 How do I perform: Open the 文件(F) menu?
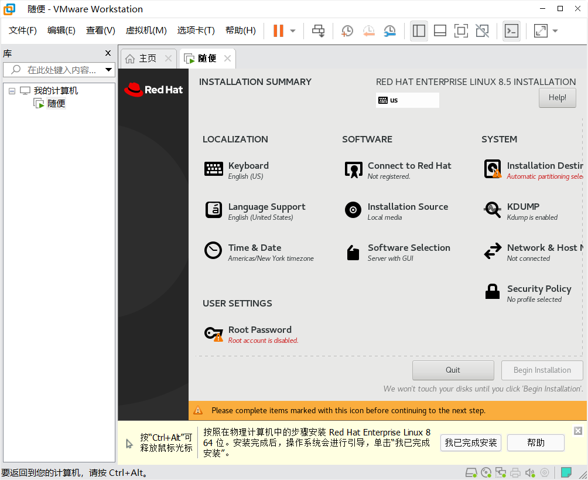[x=23, y=30]
